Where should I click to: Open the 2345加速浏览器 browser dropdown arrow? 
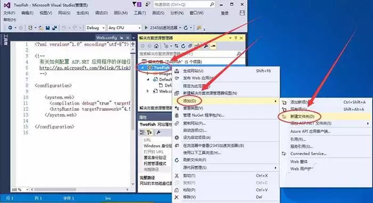(180, 28)
